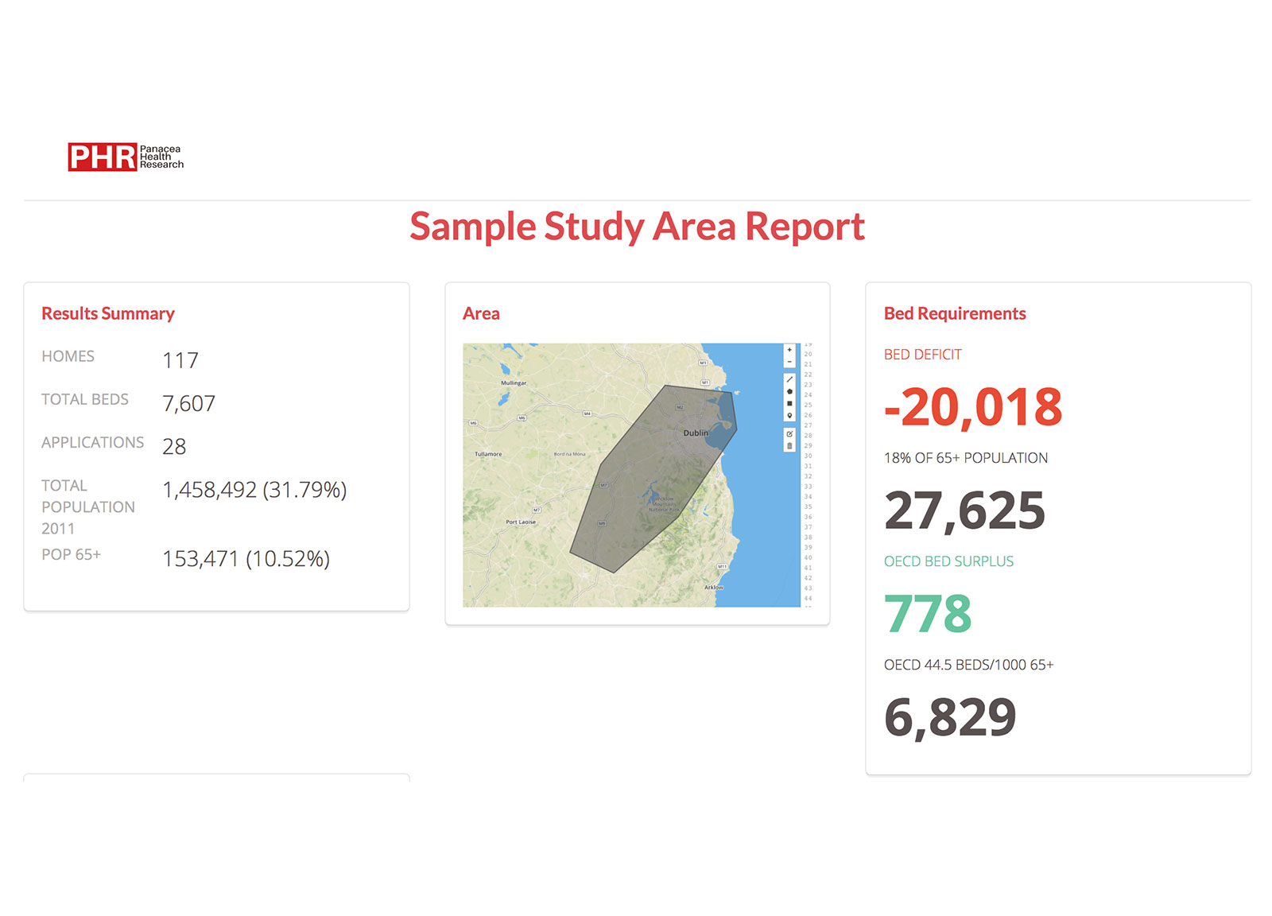This screenshot has height=916, width=1272.
Task: Click the -20,018 bed deficit figure
Action: (973, 407)
